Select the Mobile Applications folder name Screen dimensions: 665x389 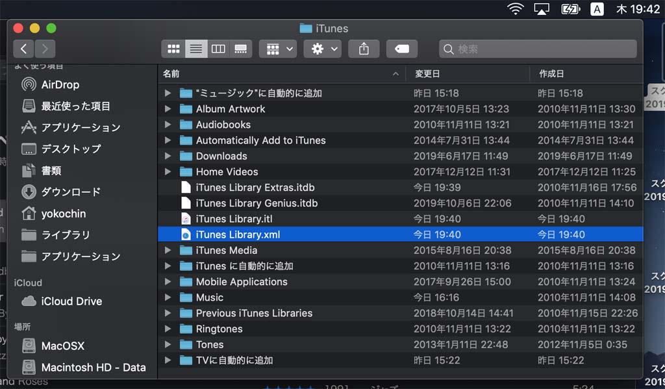click(x=242, y=282)
